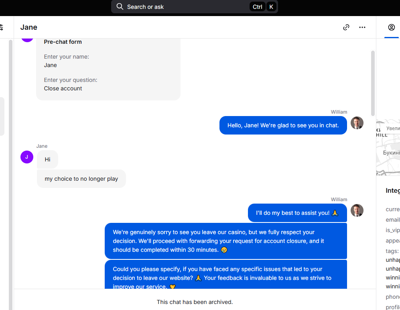
Task: Click the 'Hello, Jane!' greeting message
Action: [283, 125]
